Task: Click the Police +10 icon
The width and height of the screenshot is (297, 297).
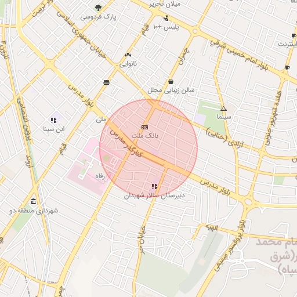Action: pyautogui.click(x=166, y=19)
